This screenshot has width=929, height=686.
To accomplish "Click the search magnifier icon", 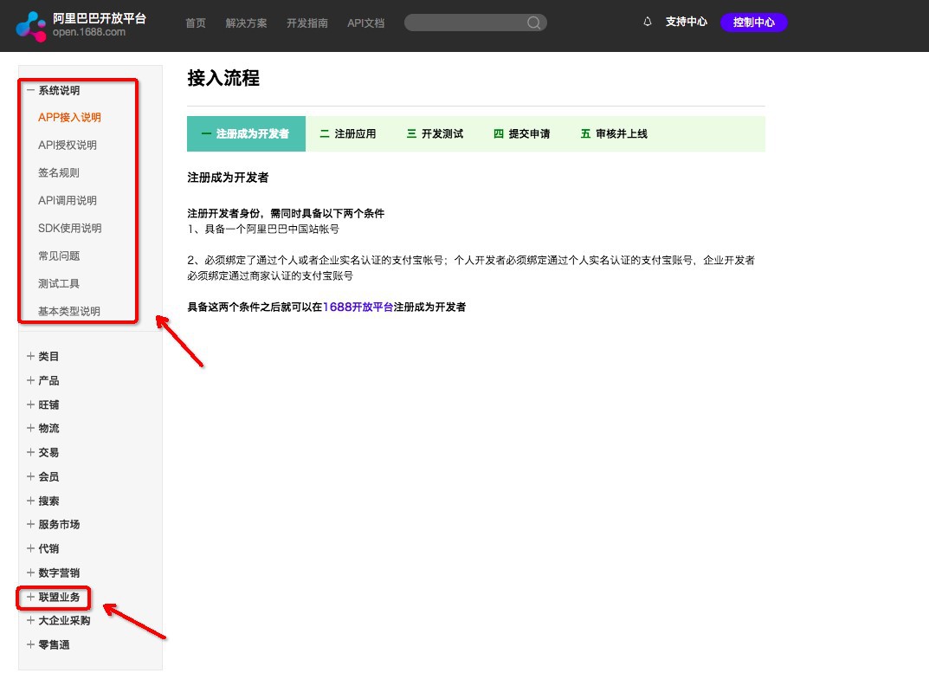I will click(x=534, y=23).
